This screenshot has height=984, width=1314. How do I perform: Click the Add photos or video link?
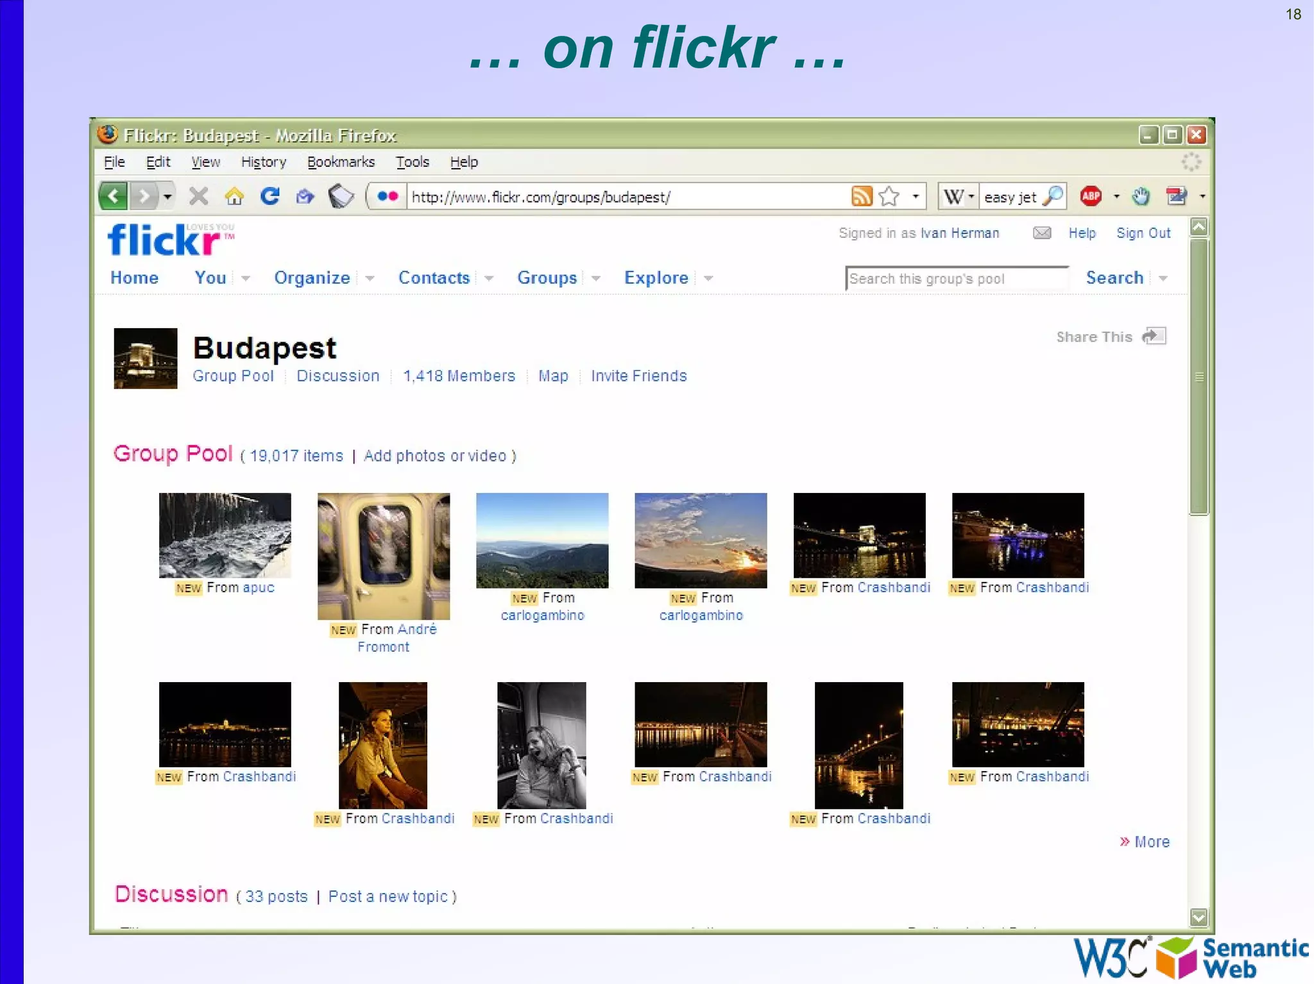pos(435,456)
